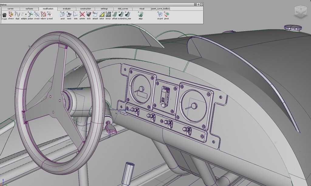
Task: Select the trim surface tool
Action: pos(76,14)
